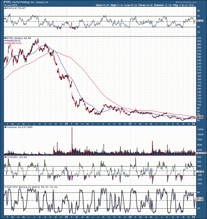Click the 52.87 RSI value tag
The width and height of the screenshot is (207, 219).
click(x=200, y=21)
